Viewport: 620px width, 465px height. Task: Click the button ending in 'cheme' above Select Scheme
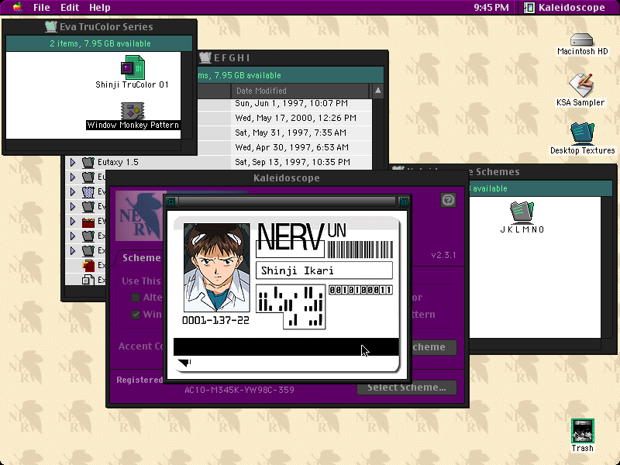434,347
